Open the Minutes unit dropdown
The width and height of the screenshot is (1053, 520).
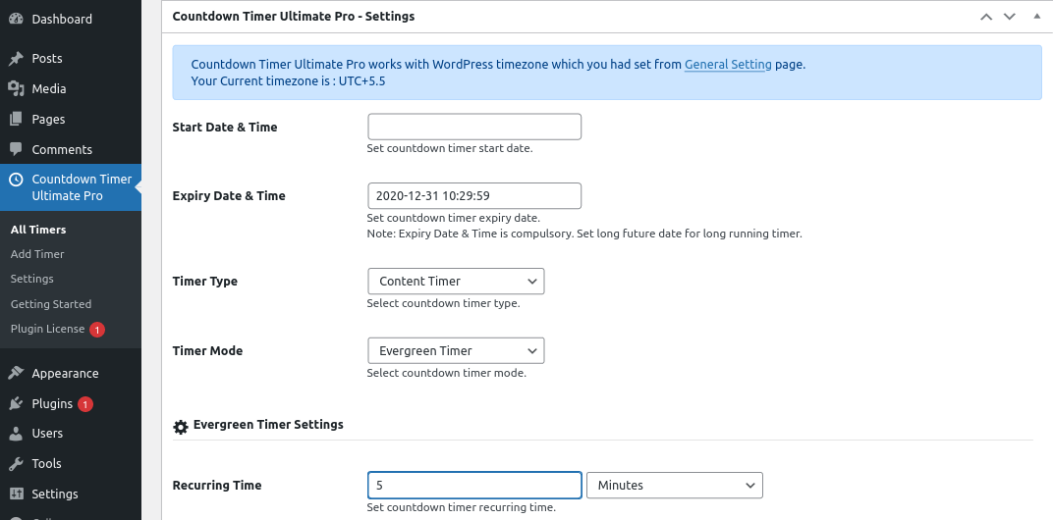click(675, 485)
